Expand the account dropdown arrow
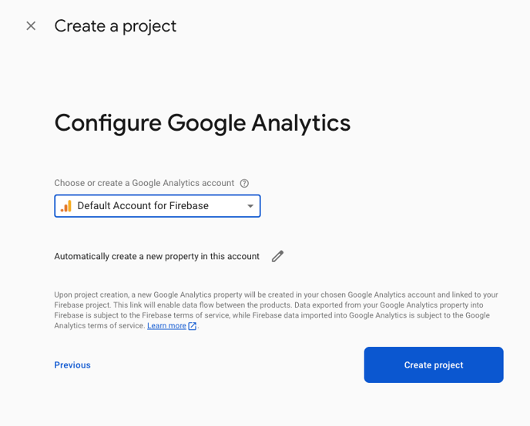The width and height of the screenshot is (530, 426). [x=250, y=206]
